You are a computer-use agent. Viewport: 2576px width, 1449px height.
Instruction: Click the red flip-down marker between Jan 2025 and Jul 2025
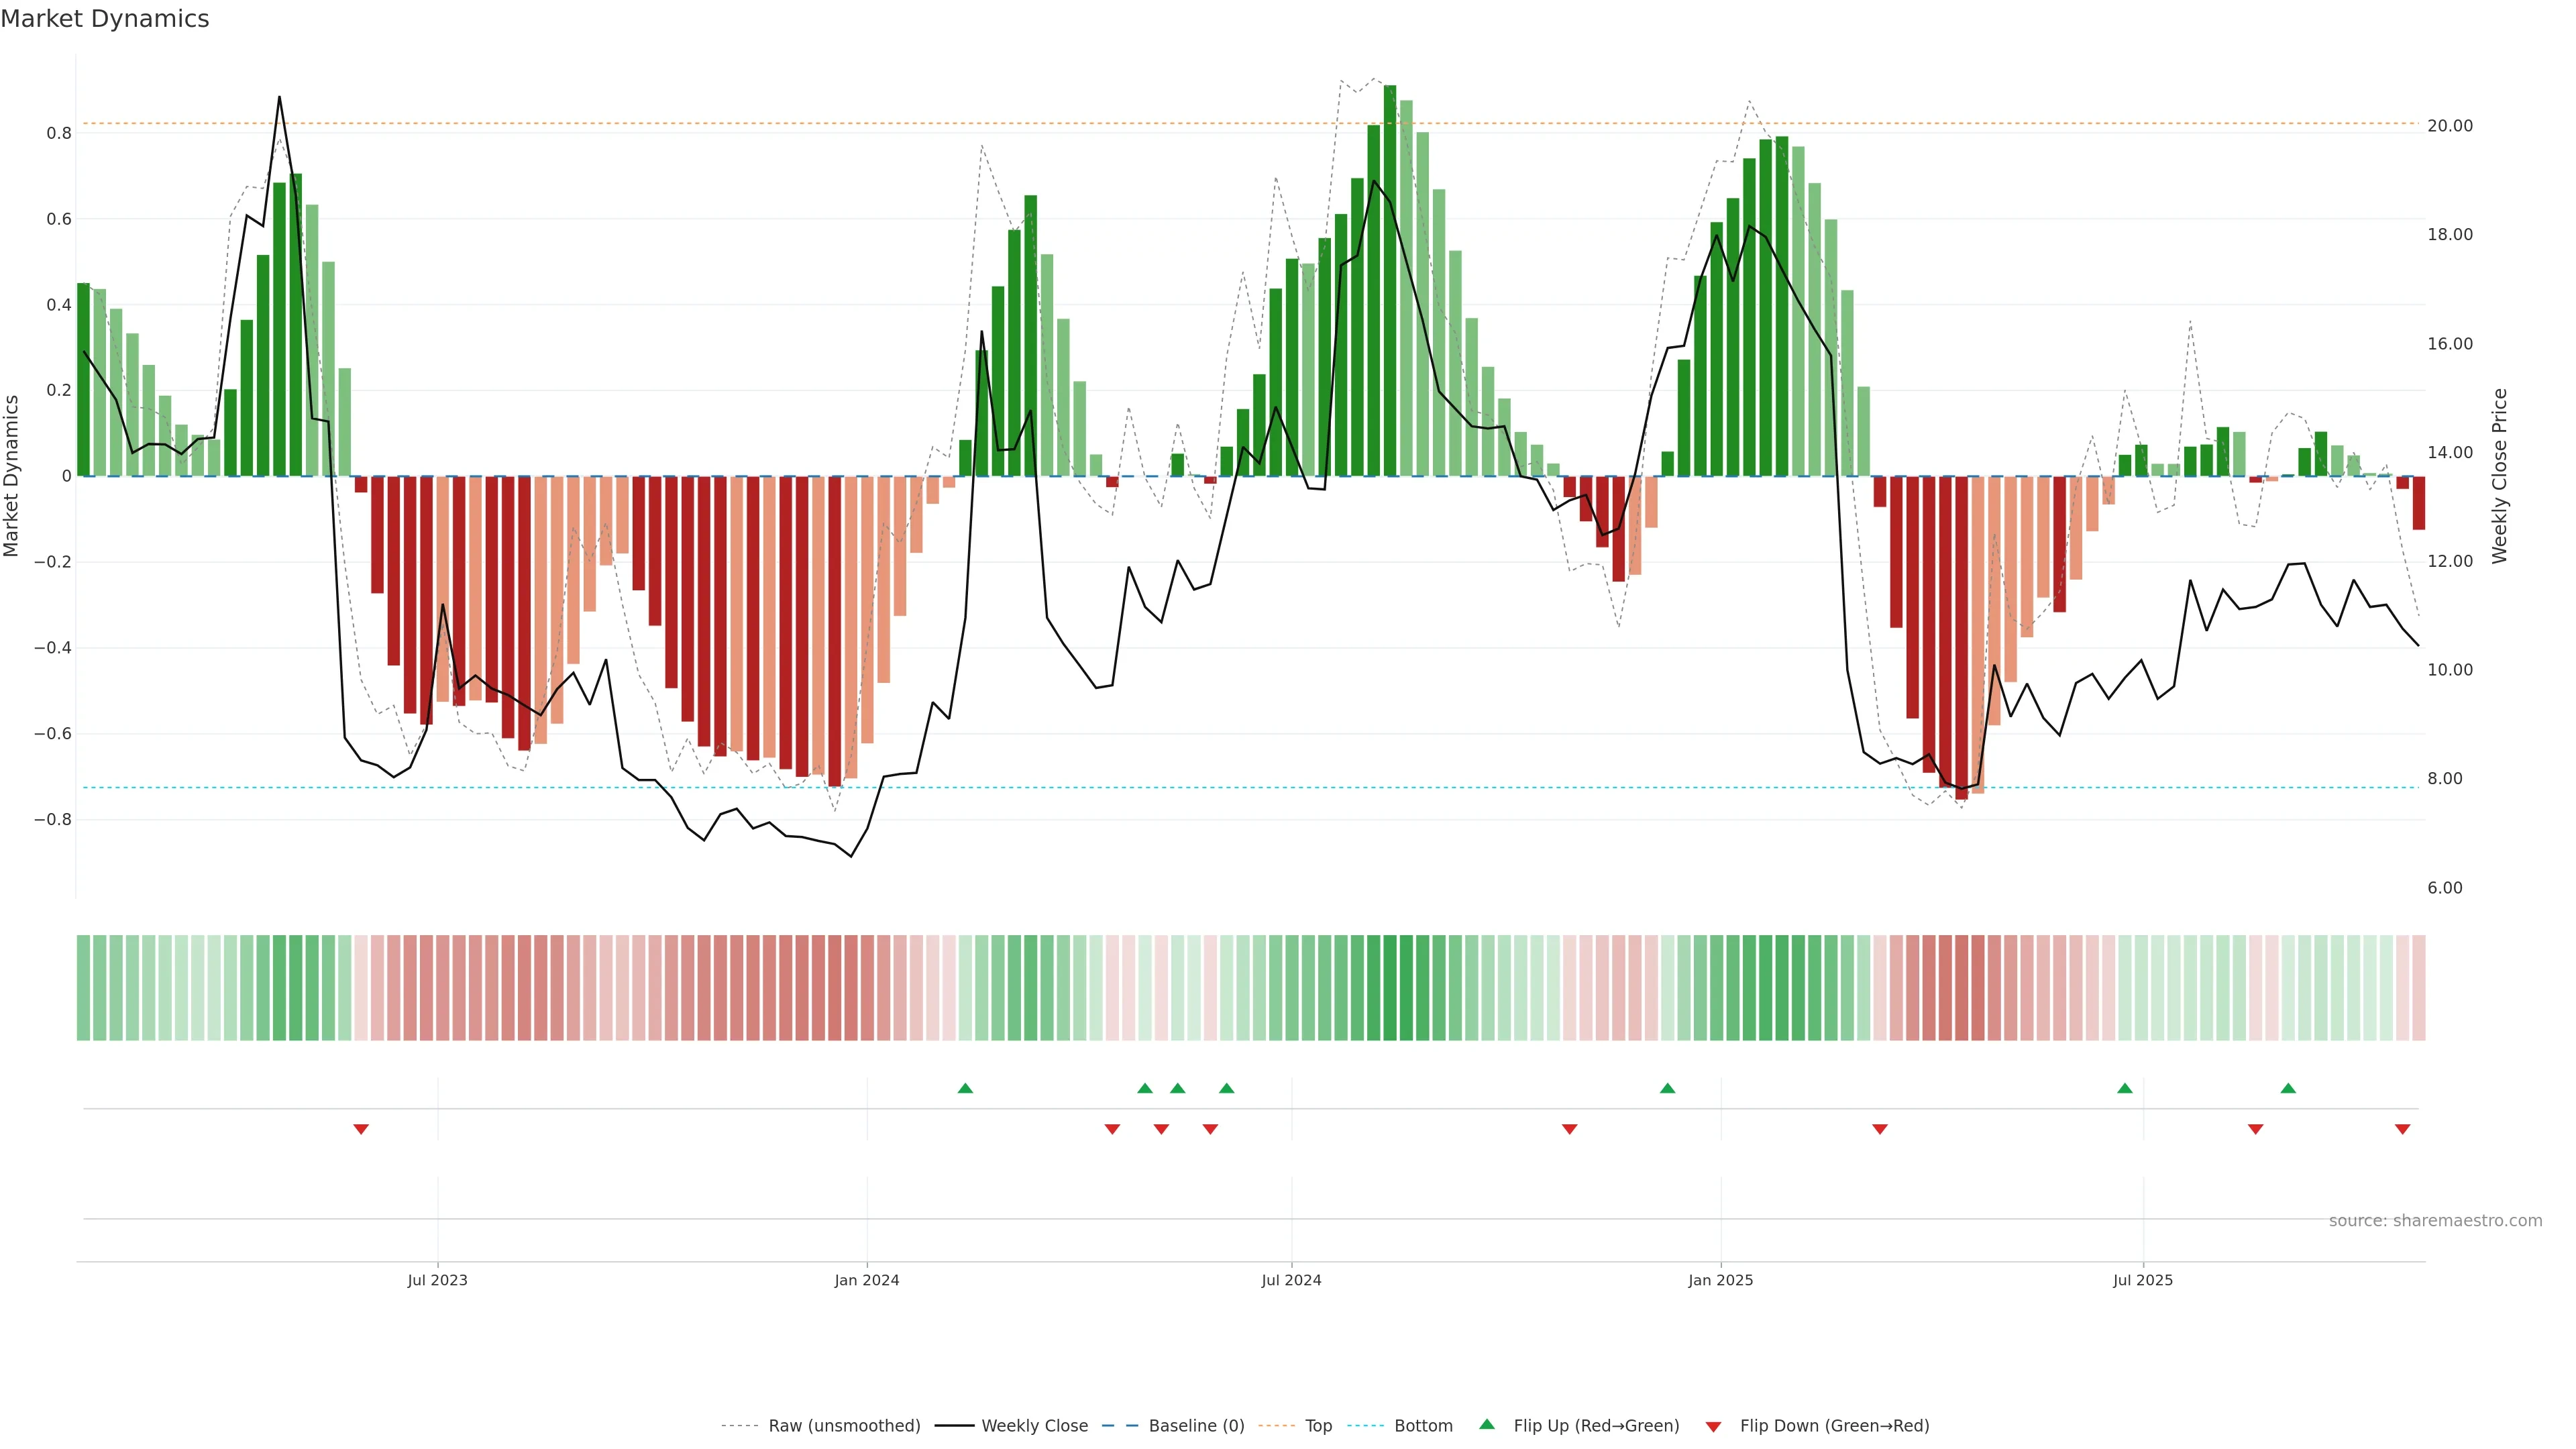coord(1880,1129)
